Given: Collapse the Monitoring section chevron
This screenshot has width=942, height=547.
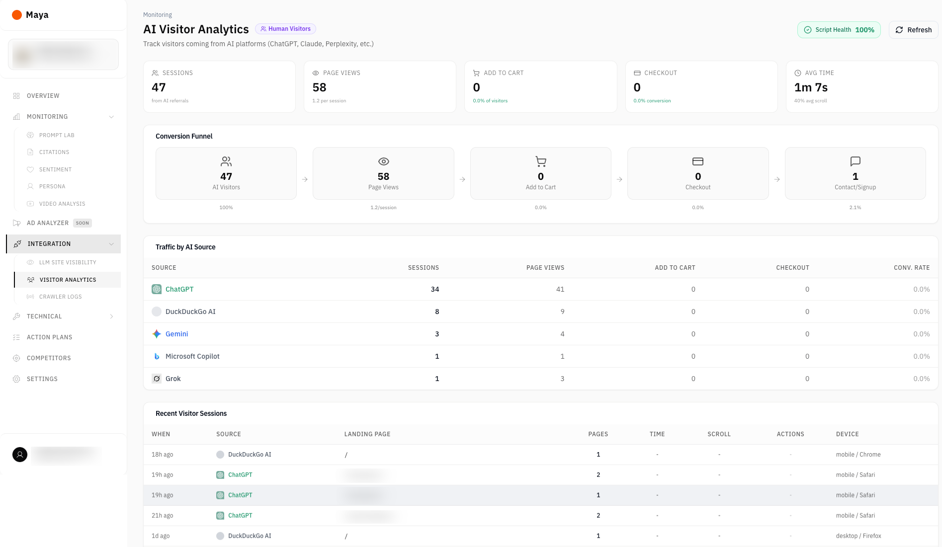Looking at the screenshot, I should (111, 117).
